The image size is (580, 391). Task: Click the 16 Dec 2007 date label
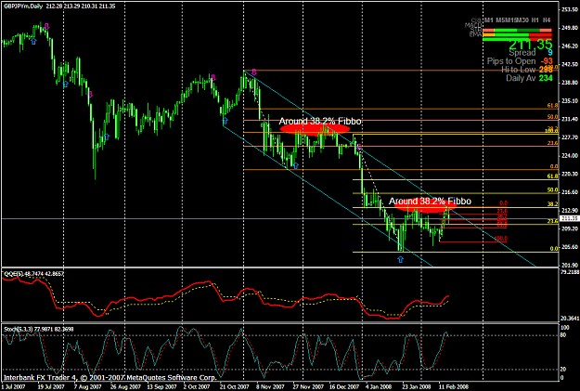coord(344,386)
